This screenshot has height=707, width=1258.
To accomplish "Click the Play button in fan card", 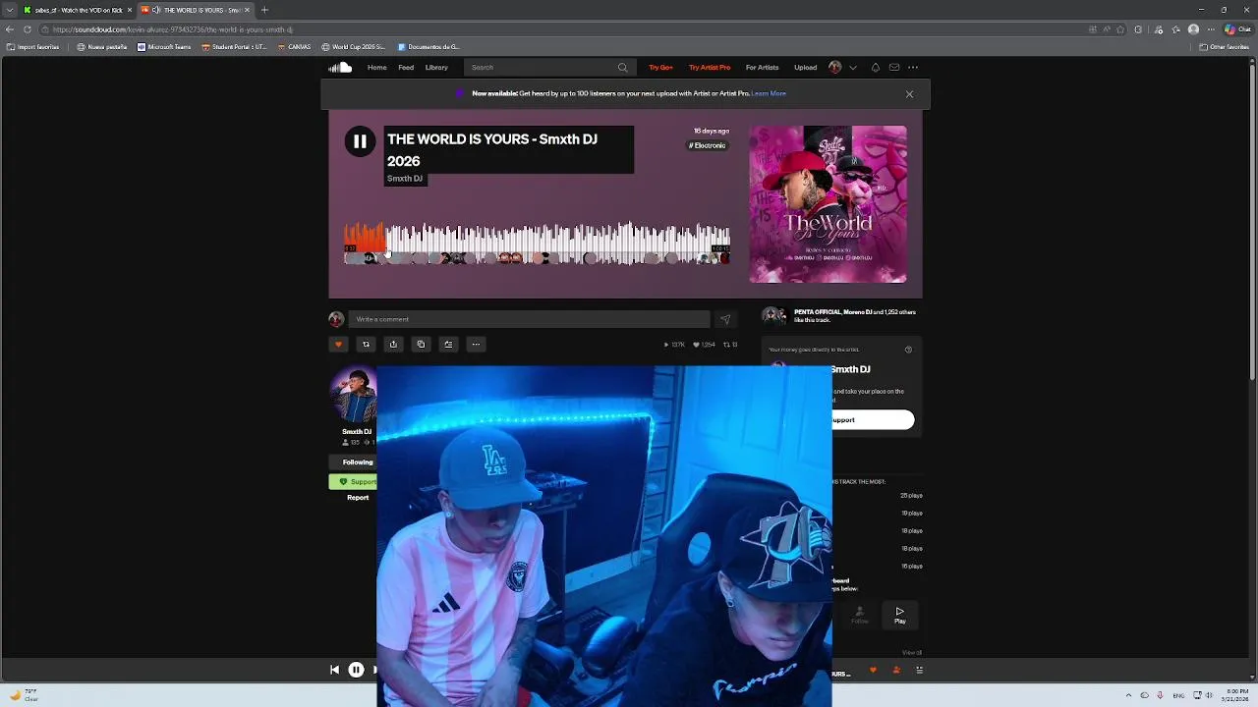I will tap(899, 616).
